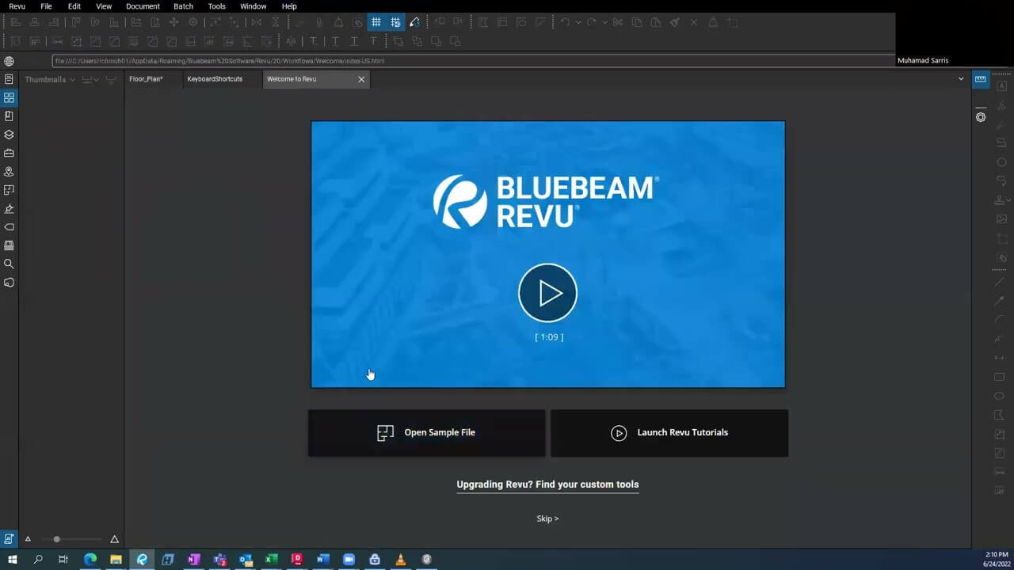The height and width of the screenshot is (570, 1014).
Task: Open the Document menu
Action: tap(143, 6)
